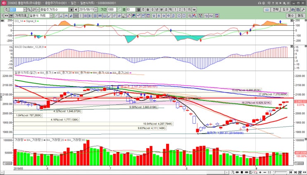Jump to last bar icon in bottom bar
This screenshot has height=175, width=307.
(x=295, y=172)
